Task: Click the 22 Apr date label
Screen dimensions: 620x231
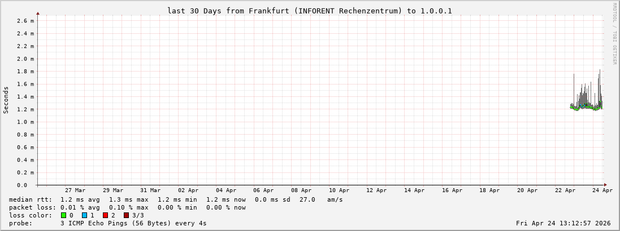Action: (565, 190)
